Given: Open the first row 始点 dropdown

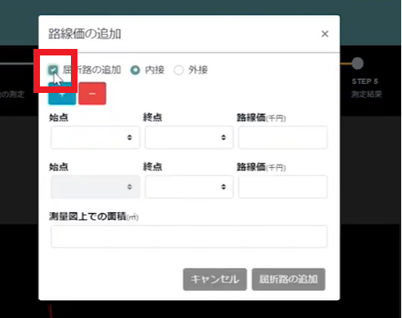Looking at the screenshot, I should tap(95, 137).
